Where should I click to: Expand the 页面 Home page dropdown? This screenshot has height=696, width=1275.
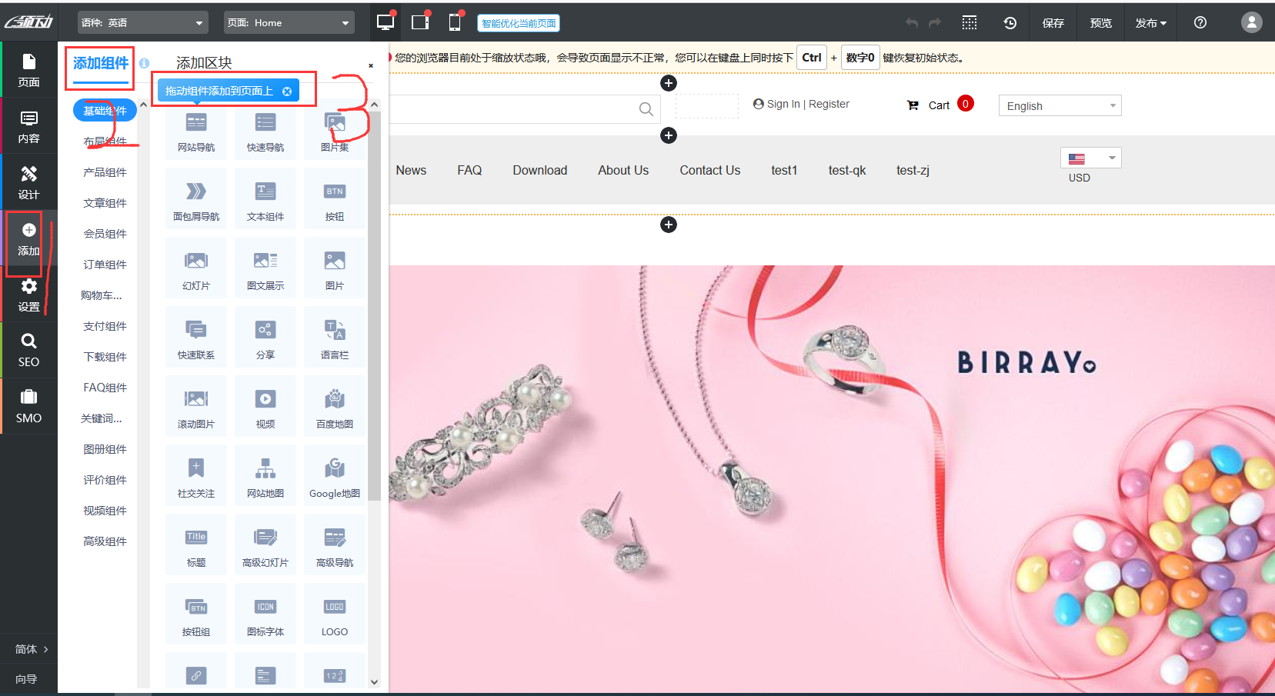289,23
